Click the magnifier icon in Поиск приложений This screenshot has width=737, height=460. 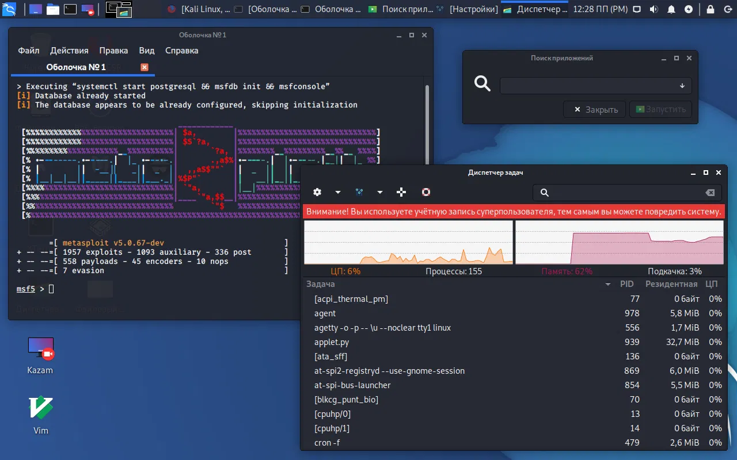click(483, 84)
